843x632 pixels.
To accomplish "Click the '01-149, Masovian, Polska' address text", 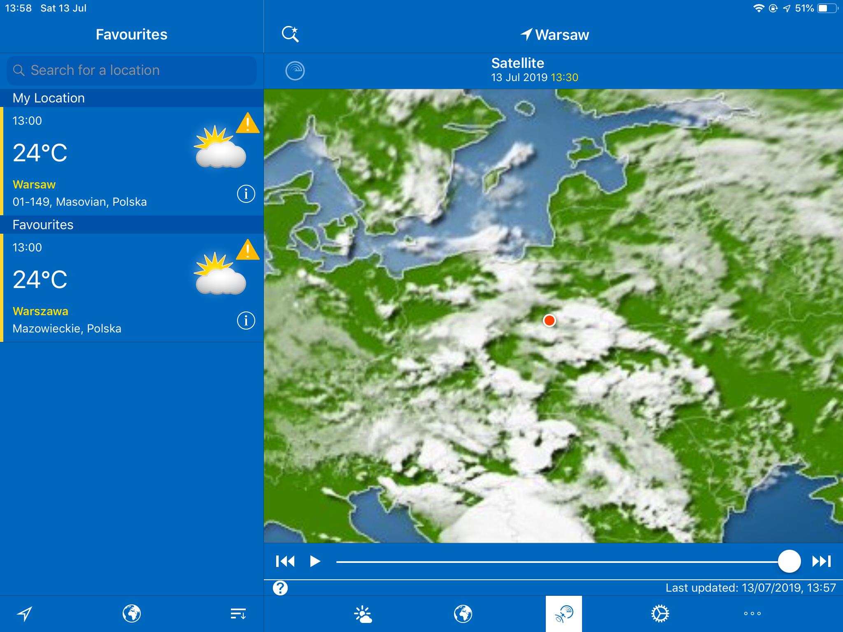I will (80, 202).
